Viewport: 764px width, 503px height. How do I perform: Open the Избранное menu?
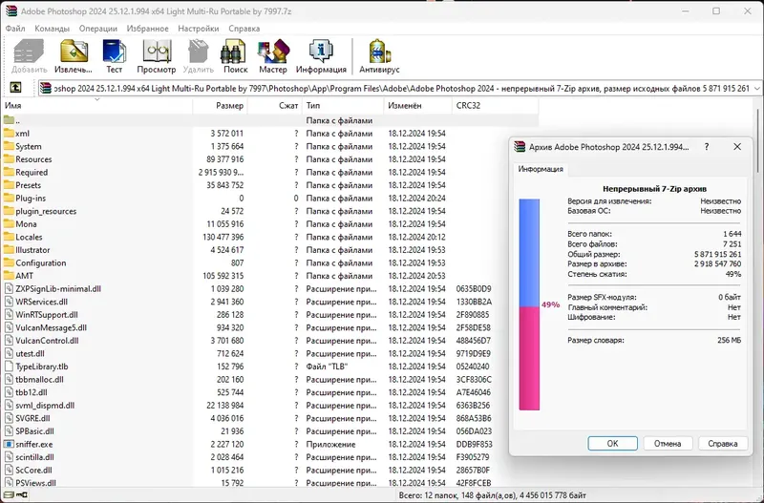click(x=148, y=29)
